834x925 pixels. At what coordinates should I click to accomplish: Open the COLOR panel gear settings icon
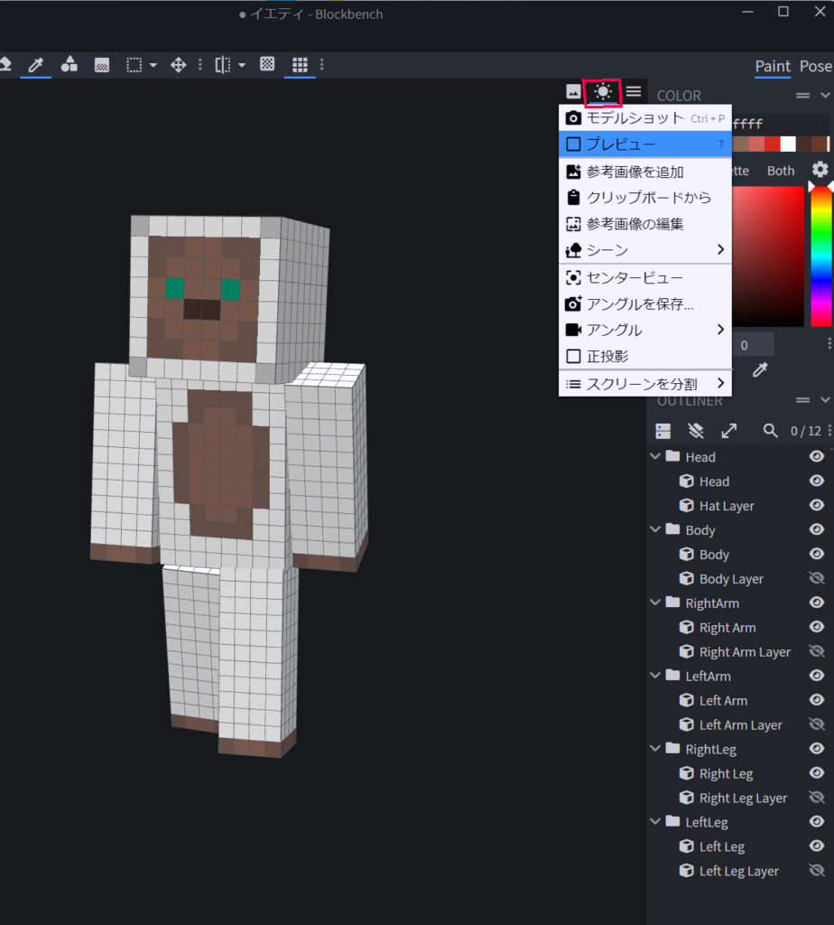[x=819, y=169]
